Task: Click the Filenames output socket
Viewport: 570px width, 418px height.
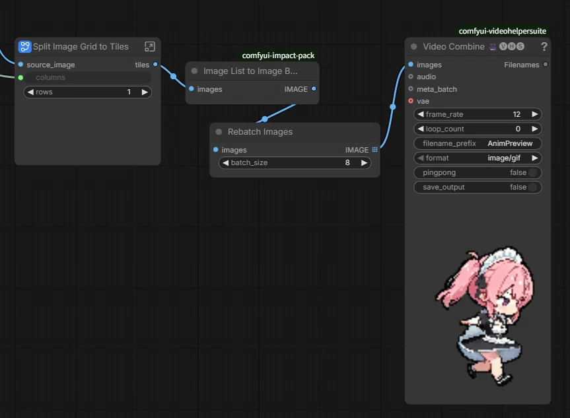Action: coord(546,64)
